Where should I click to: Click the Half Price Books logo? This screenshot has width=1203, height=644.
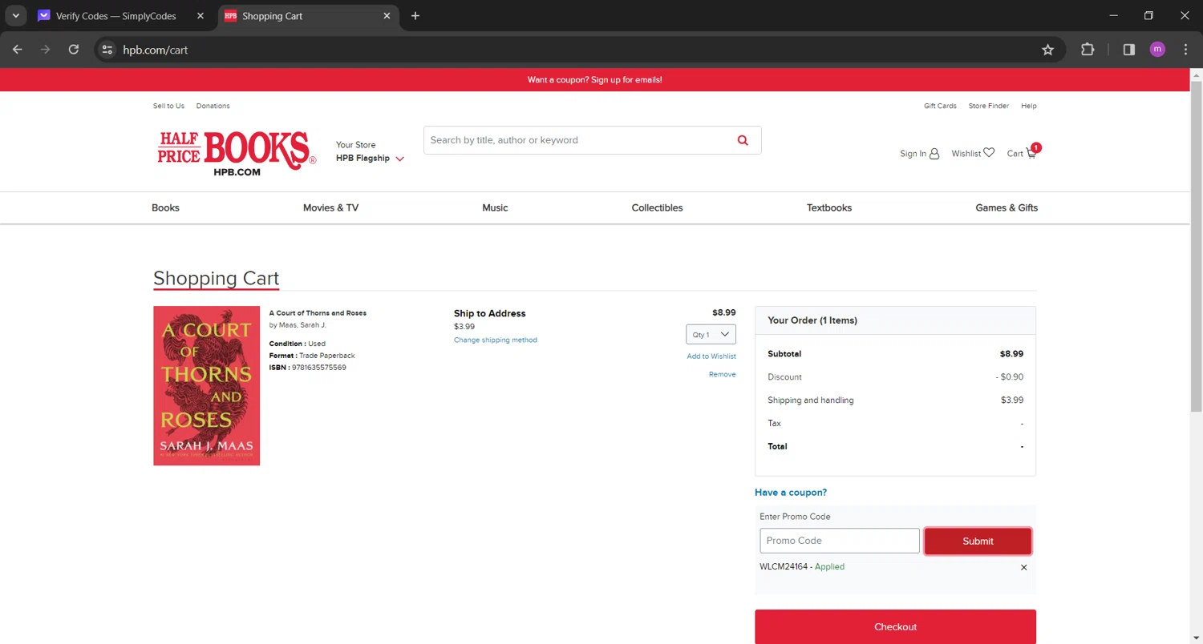point(236,152)
